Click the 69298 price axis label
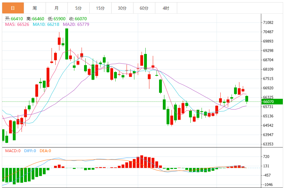The height and width of the screenshot is (188, 285). [268, 51]
